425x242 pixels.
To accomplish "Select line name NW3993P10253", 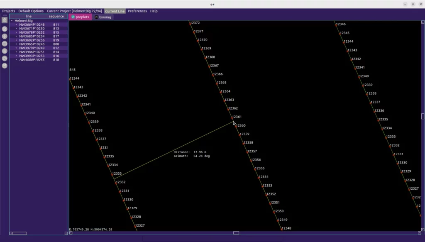I will (32, 56).
